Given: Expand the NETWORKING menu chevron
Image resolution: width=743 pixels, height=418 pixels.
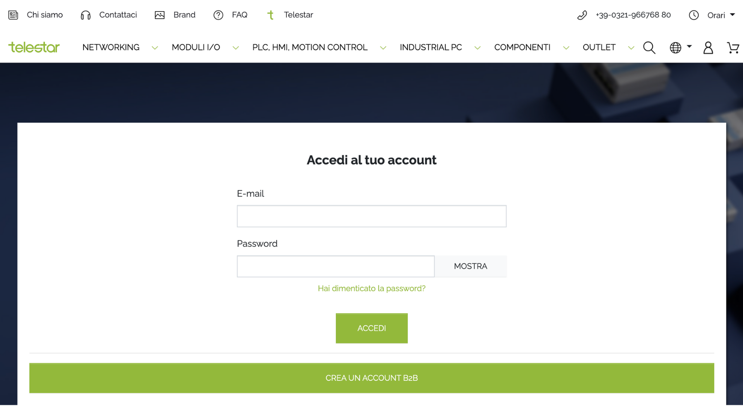Looking at the screenshot, I should pyautogui.click(x=155, y=48).
